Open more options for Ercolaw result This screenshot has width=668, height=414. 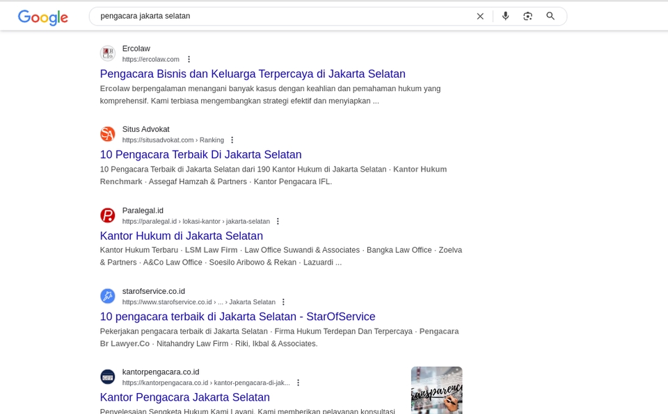click(x=189, y=59)
